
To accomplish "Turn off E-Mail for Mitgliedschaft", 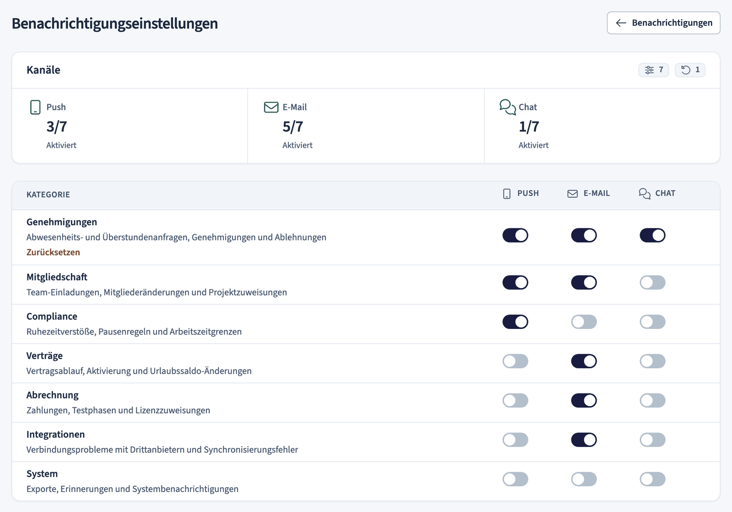I will tap(584, 282).
